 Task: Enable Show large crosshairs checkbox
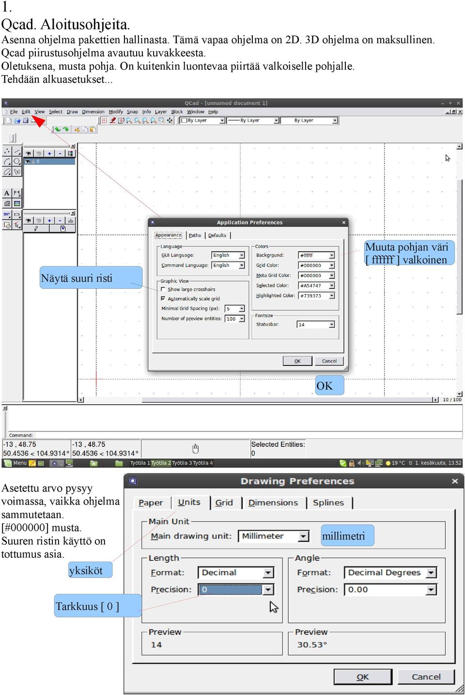click(x=163, y=289)
